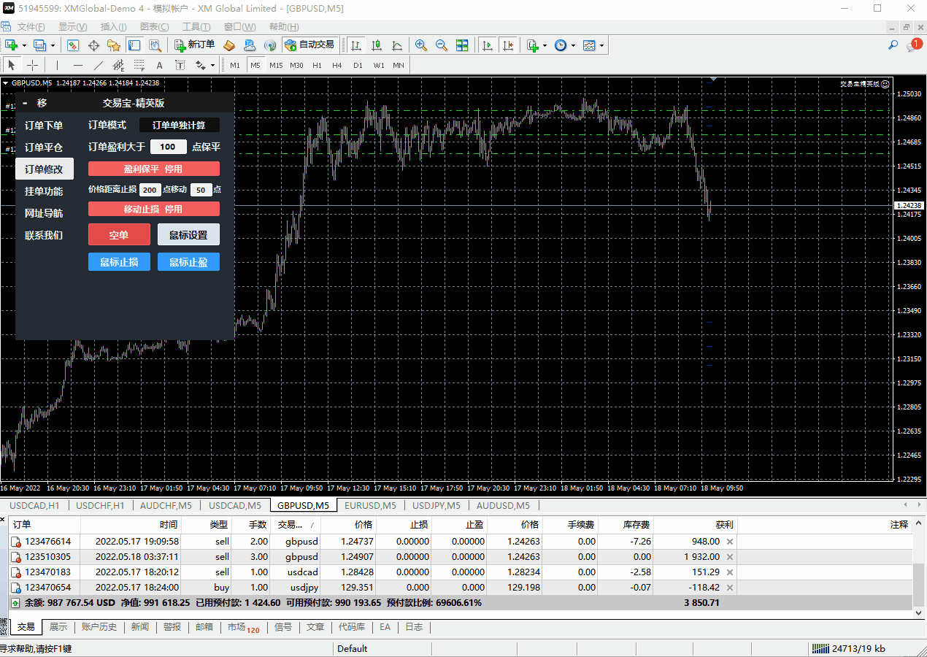Screen dimensions: 927x657
Task: Open the 订单模式 order mode selector
Action: point(179,126)
